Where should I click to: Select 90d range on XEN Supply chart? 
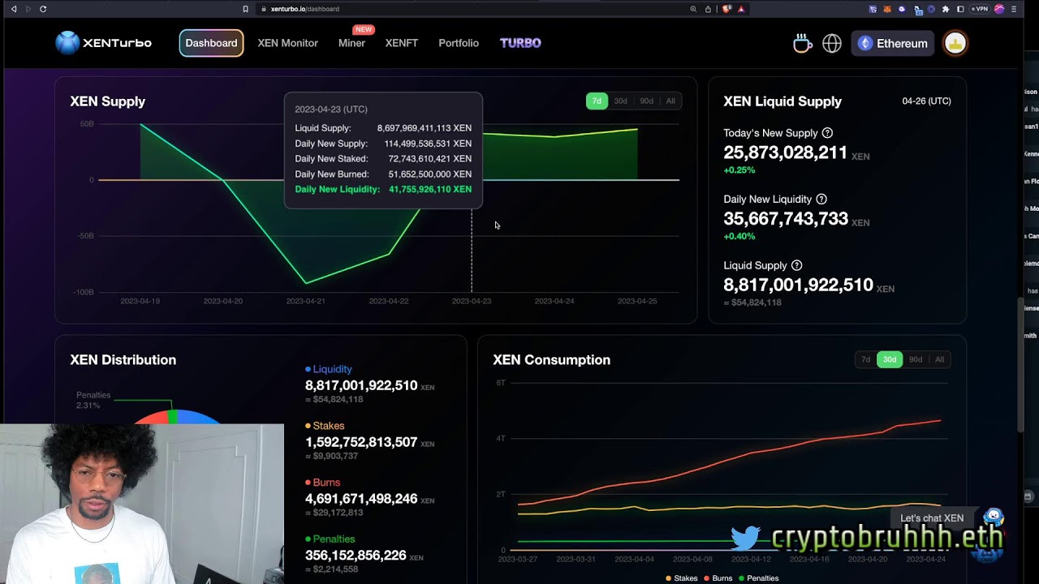click(x=646, y=101)
